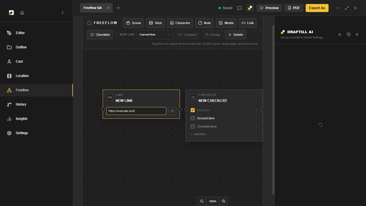Add a Character node
366x206 pixels.
coord(180,23)
